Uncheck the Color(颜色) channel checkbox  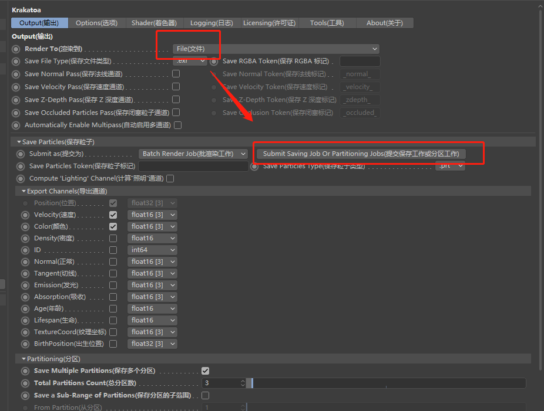click(x=113, y=227)
